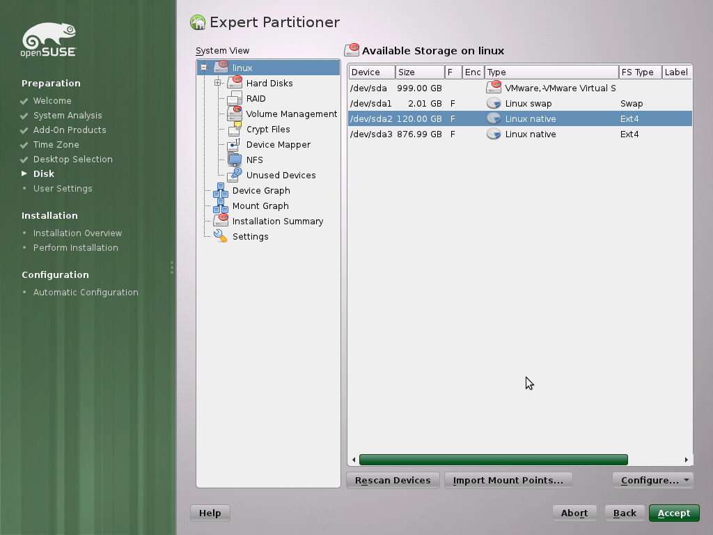
Task: Sort table by Size column
Action: pyautogui.click(x=420, y=72)
